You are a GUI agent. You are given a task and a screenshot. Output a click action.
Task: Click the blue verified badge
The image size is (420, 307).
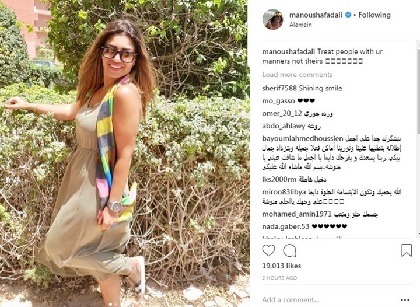[348, 15]
